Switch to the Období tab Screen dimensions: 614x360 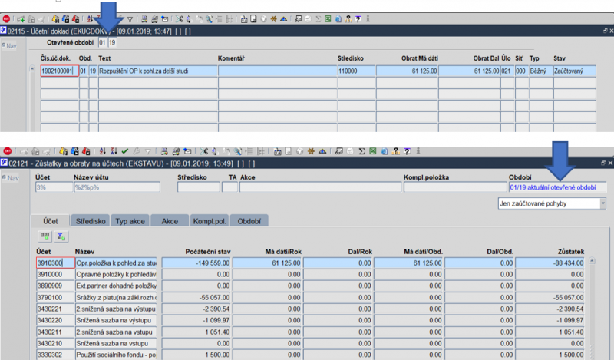[249, 221]
